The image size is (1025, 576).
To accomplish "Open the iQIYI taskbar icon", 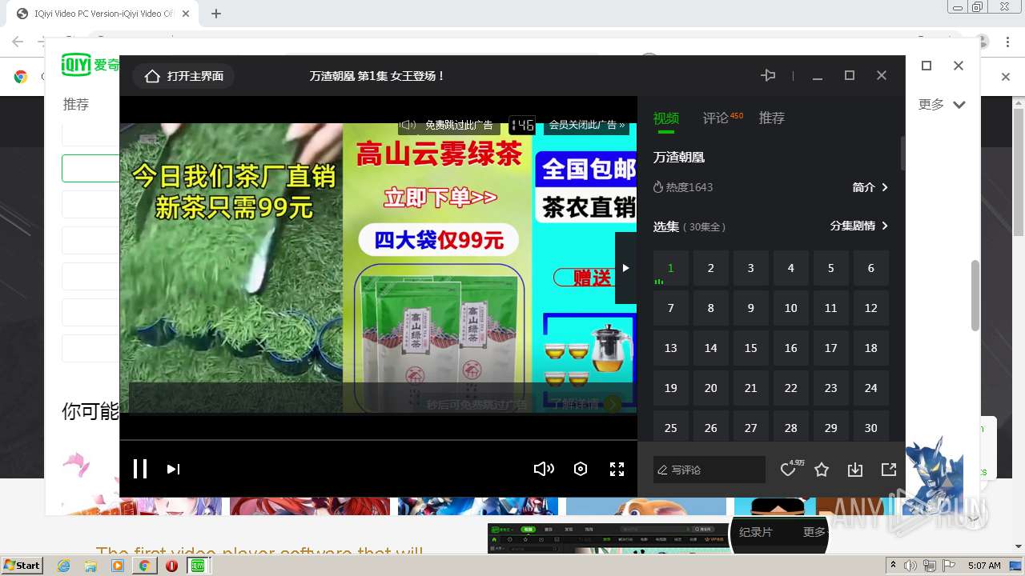I will (x=198, y=566).
